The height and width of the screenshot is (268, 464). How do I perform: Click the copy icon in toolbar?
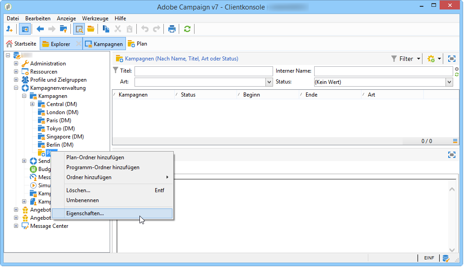106,29
